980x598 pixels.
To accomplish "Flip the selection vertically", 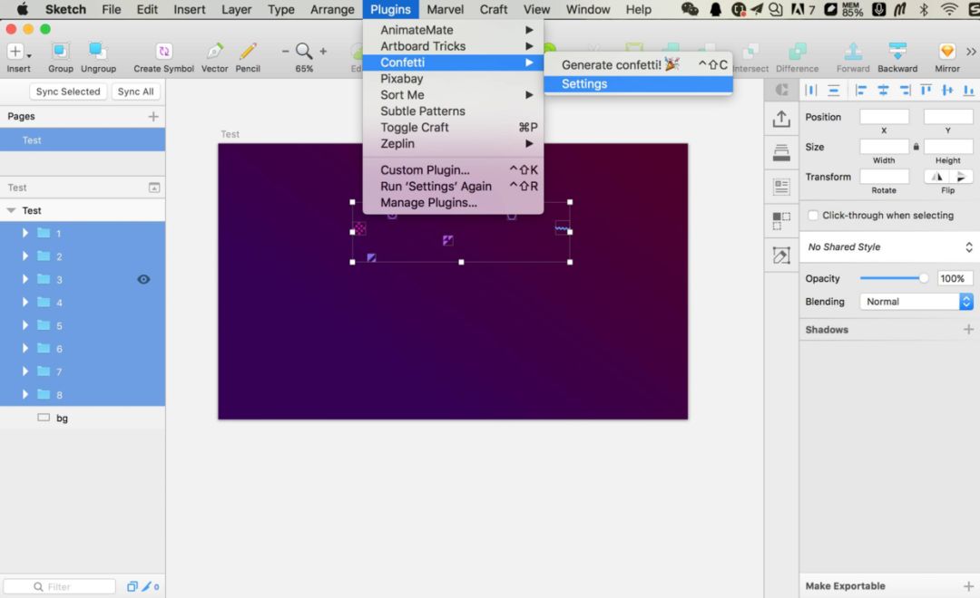I will pos(961,177).
